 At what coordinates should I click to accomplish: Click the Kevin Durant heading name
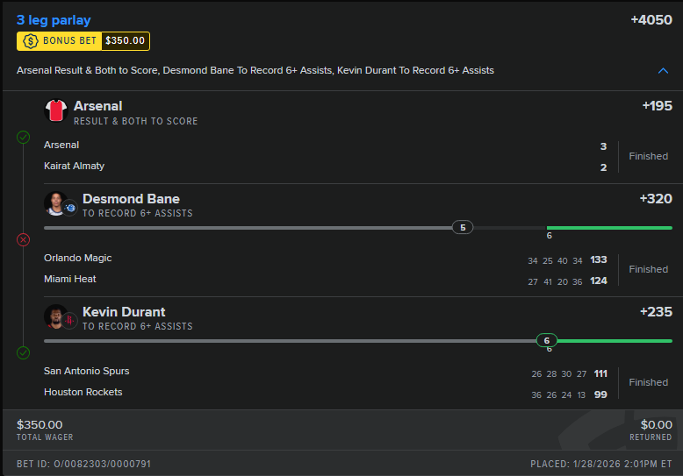click(x=124, y=311)
